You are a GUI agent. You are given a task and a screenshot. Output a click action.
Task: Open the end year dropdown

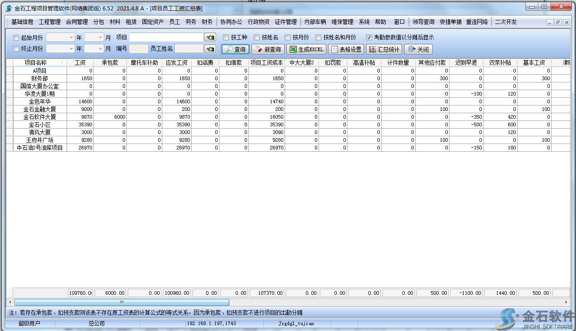coord(71,49)
